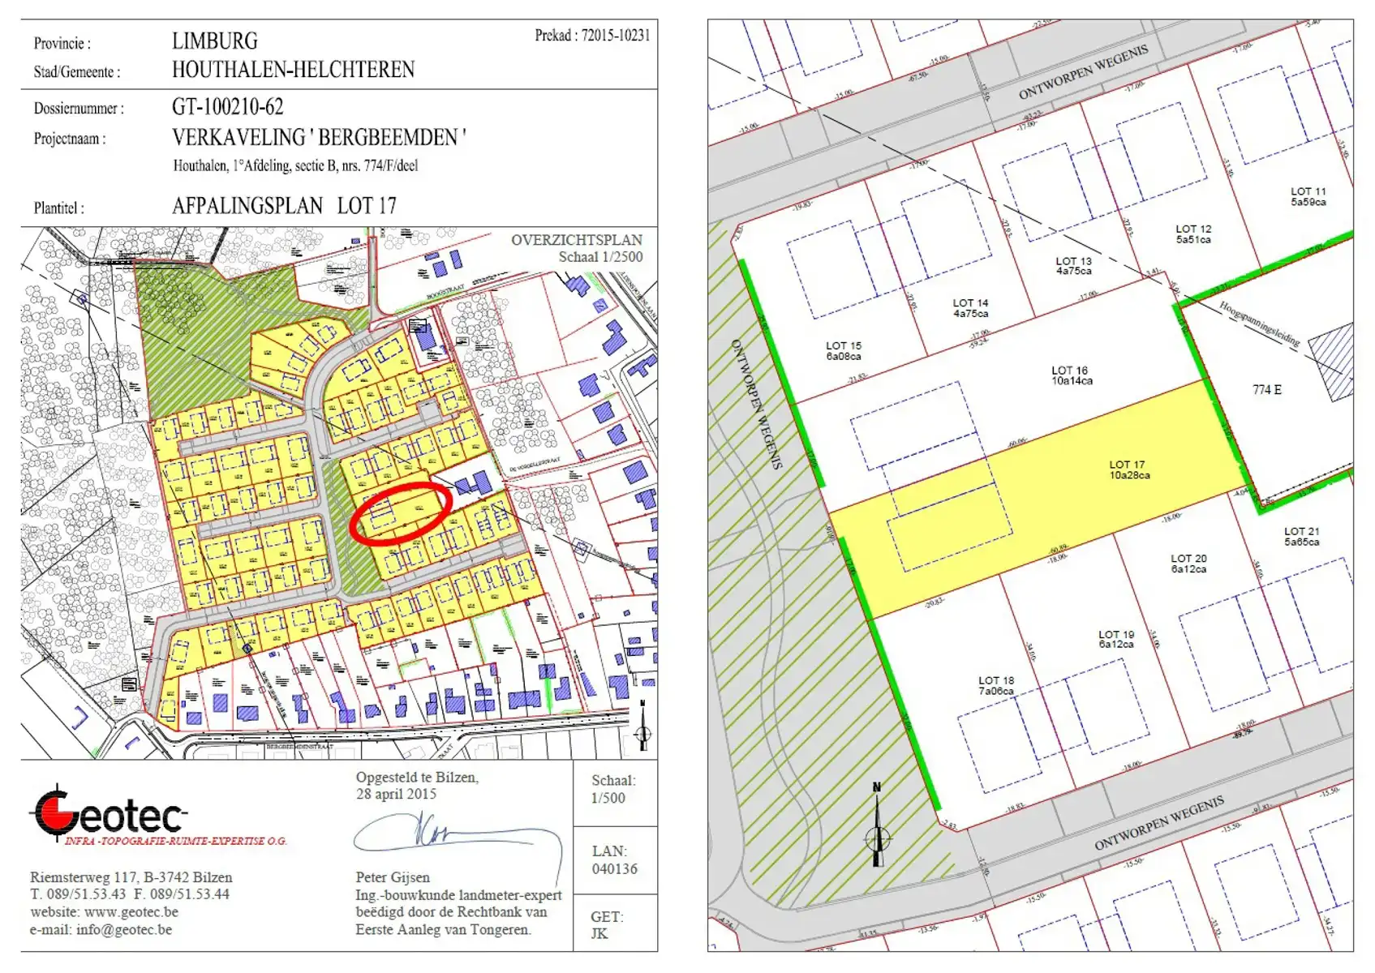Click the address Riemsterweg 117, B-3742 Bilzen
Screen dimensions: 1375x973
click(131, 877)
